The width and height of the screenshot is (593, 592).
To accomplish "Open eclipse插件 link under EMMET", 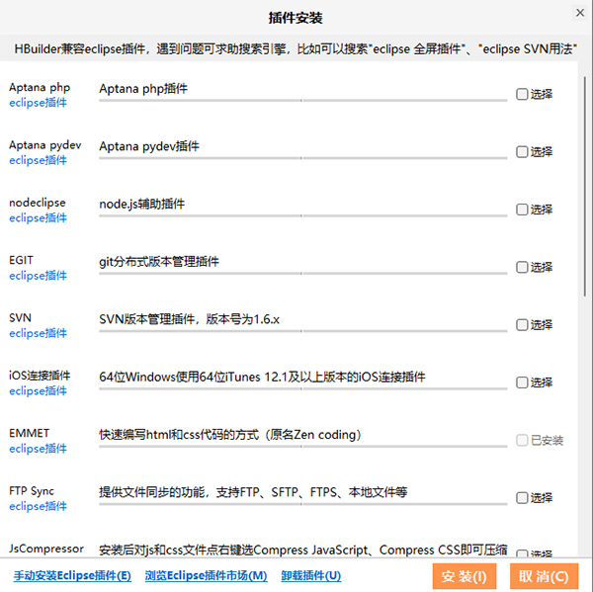I will click(x=38, y=449).
